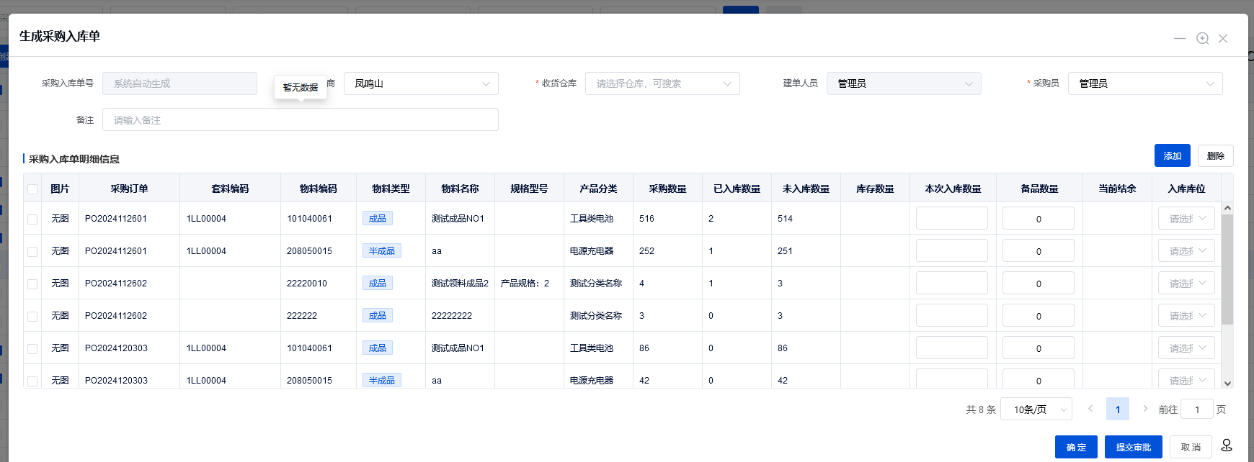Viewport: 1254px width, 462px height.
Task: Close the purchase receipt dialog
Action: tap(1223, 39)
